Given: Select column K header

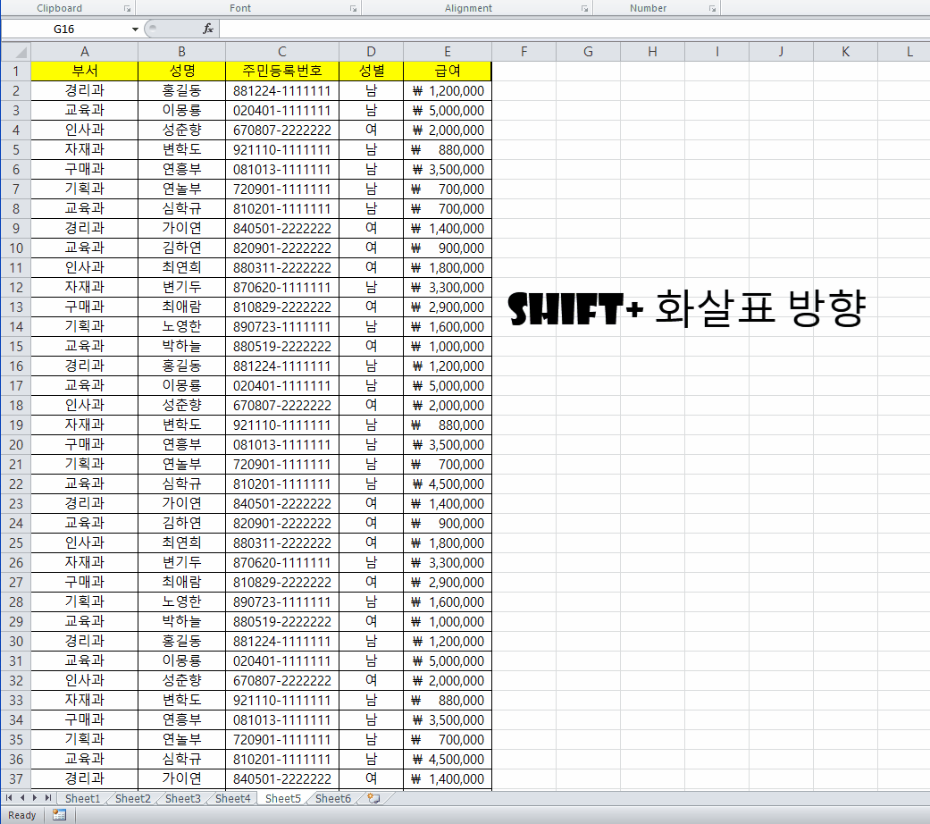Looking at the screenshot, I should click(845, 52).
